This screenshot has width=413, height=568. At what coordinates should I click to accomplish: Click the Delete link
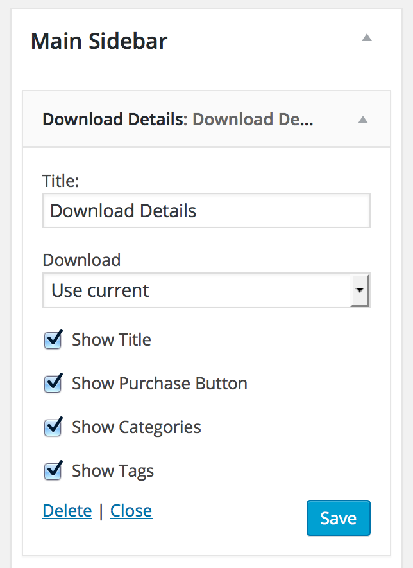(67, 511)
